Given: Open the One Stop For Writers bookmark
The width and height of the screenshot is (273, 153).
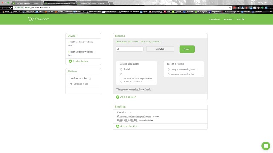Looking at the screenshot, I should pyautogui.click(x=128, y=12).
